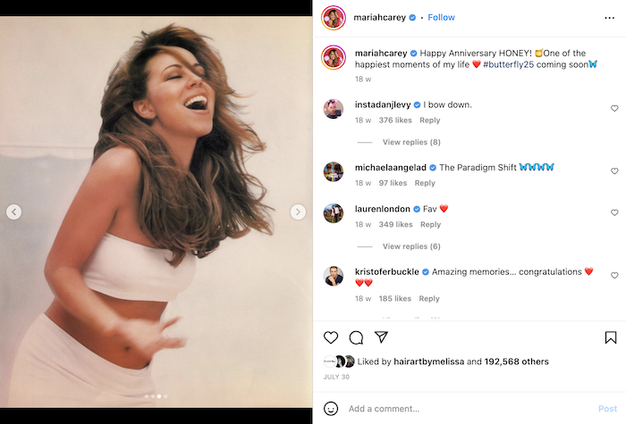Like michaelaangelad's comment

coord(614,171)
